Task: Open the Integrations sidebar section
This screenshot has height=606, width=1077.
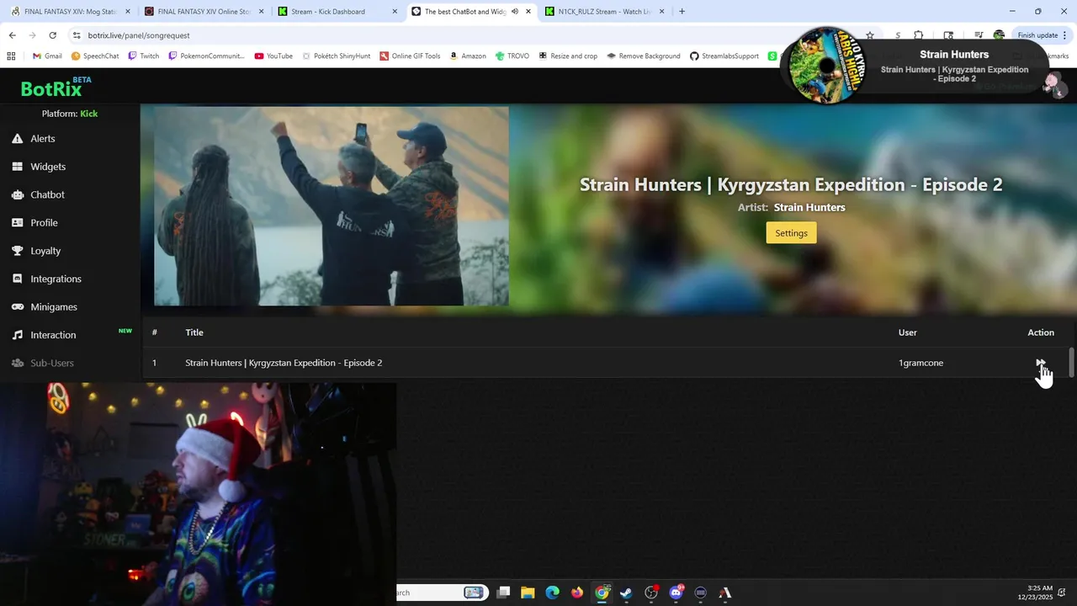Action: 46,279
